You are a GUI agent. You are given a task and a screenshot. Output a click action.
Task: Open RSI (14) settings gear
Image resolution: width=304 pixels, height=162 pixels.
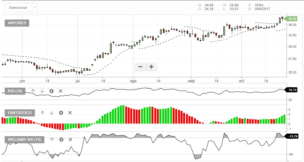click(x=52, y=91)
